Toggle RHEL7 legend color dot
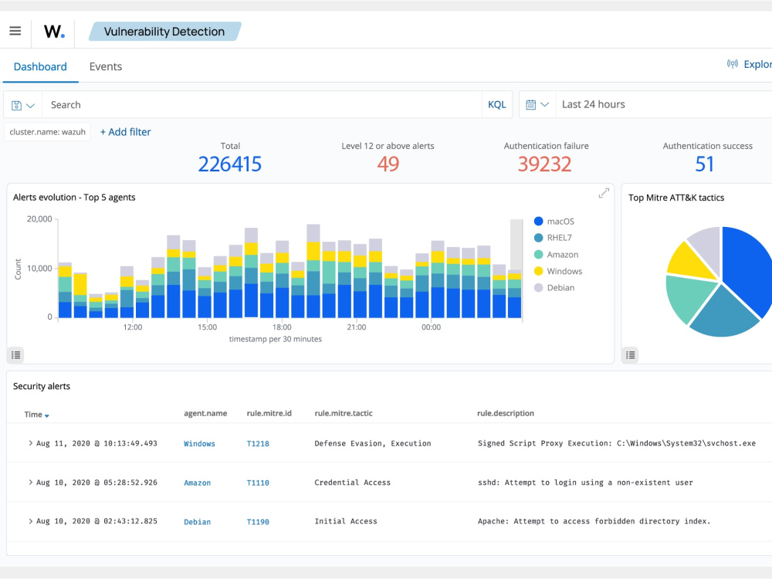Image resolution: width=772 pixels, height=579 pixels. (x=539, y=238)
